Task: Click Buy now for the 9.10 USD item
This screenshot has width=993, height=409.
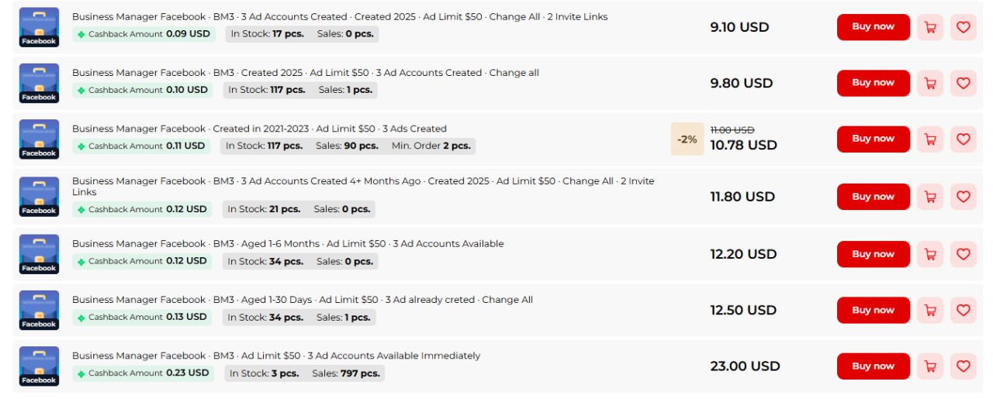Action: point(873,27)
